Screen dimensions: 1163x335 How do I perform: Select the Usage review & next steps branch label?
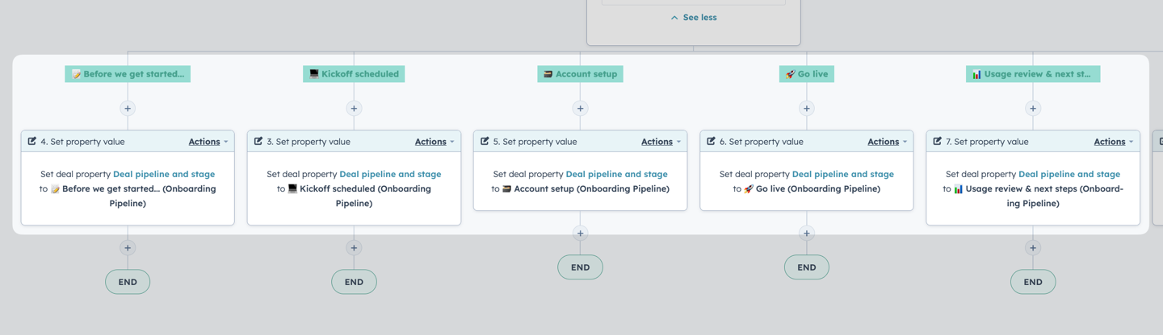tap(1033, 74)
